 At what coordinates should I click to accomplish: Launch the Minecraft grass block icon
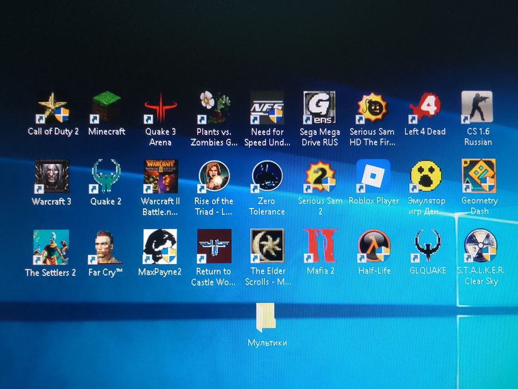[x=107, y=108]
